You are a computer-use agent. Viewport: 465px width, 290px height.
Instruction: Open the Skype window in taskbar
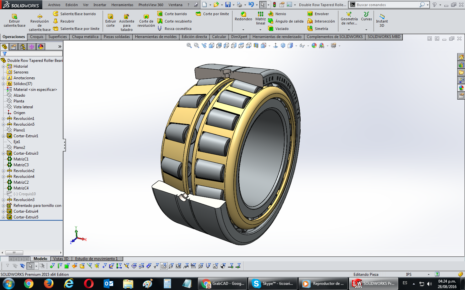tap(273, 284)
